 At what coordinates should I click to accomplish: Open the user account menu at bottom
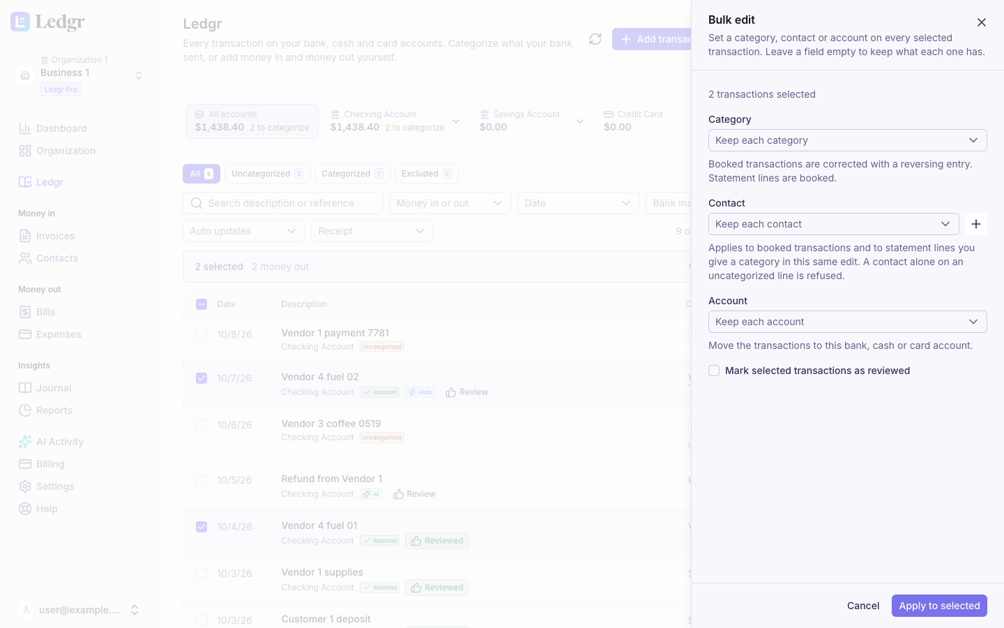click(x=80, y=610)
